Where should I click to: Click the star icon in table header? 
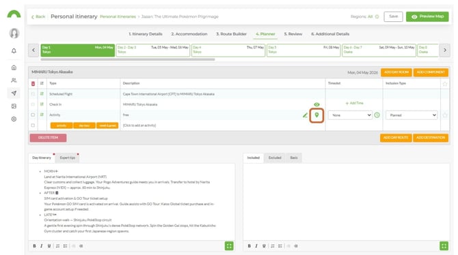(x=445, y=84)
